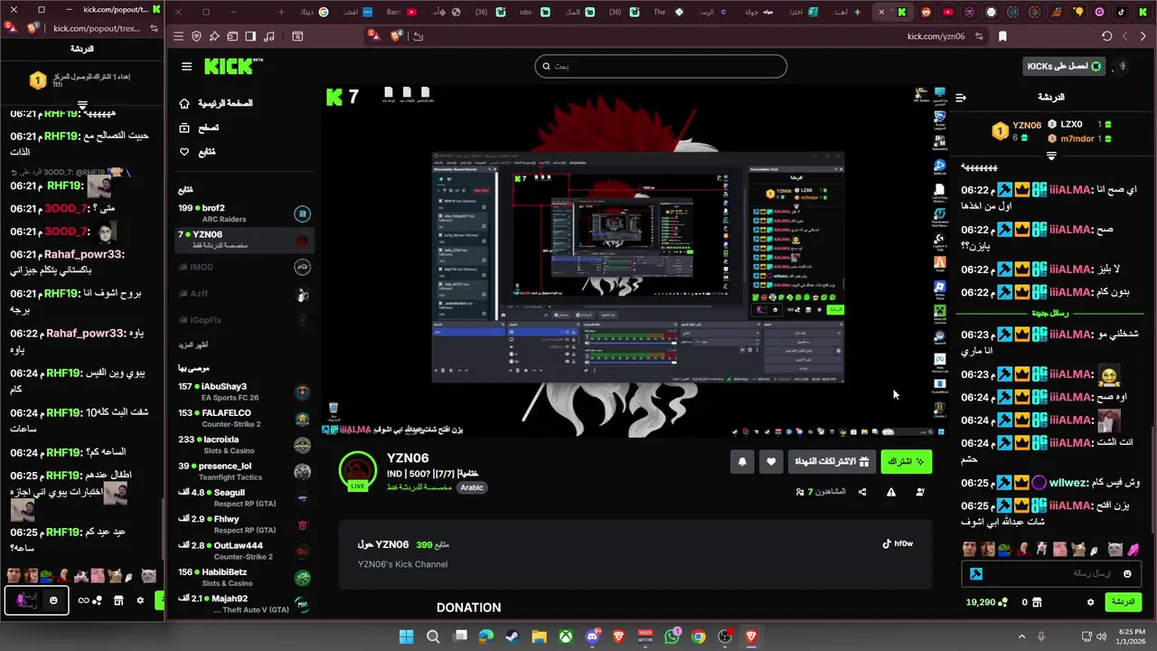1157x651 pixels.
Task: Open new browser tab with plus
Action: point(281,12)
